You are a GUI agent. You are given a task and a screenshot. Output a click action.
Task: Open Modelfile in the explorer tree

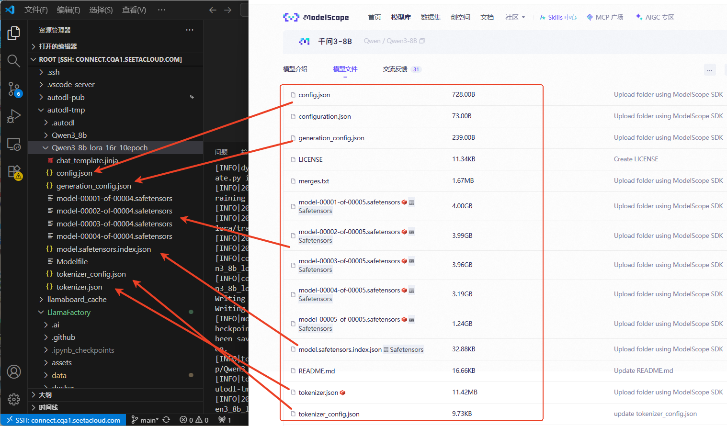coord(72,261)
